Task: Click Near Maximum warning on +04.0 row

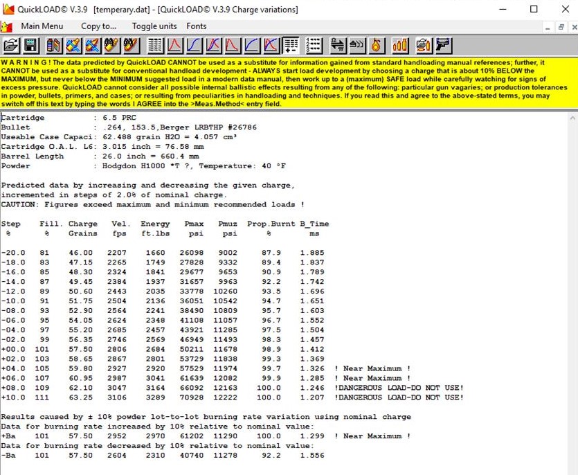Action: point(372,368)
